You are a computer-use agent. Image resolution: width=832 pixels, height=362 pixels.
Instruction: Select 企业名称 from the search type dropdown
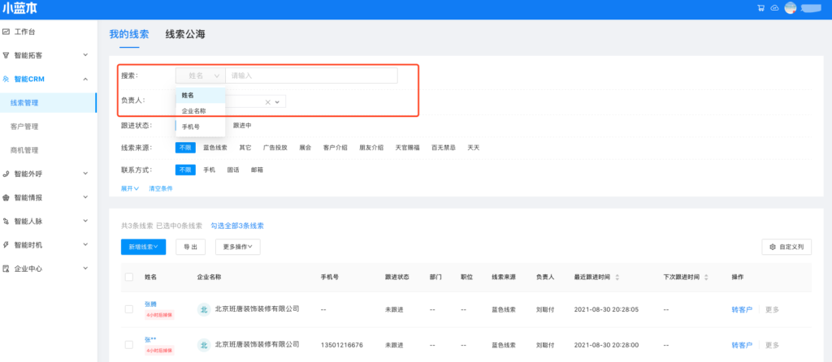193,111
